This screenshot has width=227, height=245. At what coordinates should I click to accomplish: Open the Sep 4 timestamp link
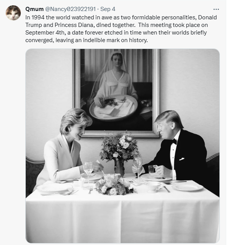click(108, 9)
